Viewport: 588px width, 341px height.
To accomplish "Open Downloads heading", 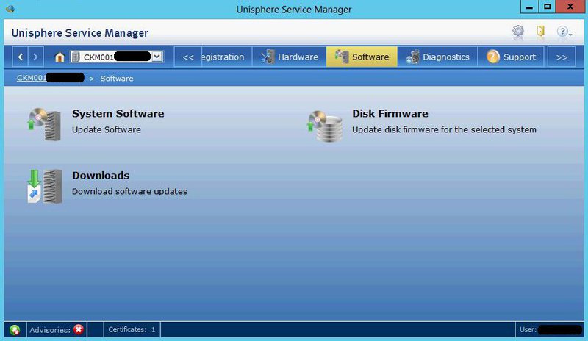I will pos(101,175).
